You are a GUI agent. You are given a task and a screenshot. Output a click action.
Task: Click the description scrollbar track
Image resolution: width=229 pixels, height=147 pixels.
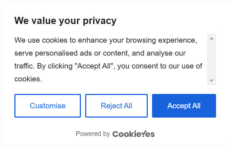211,59
